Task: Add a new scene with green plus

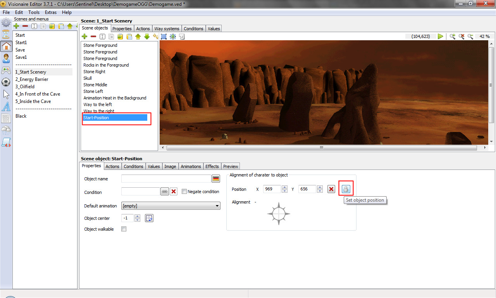Action: point(16,26)
